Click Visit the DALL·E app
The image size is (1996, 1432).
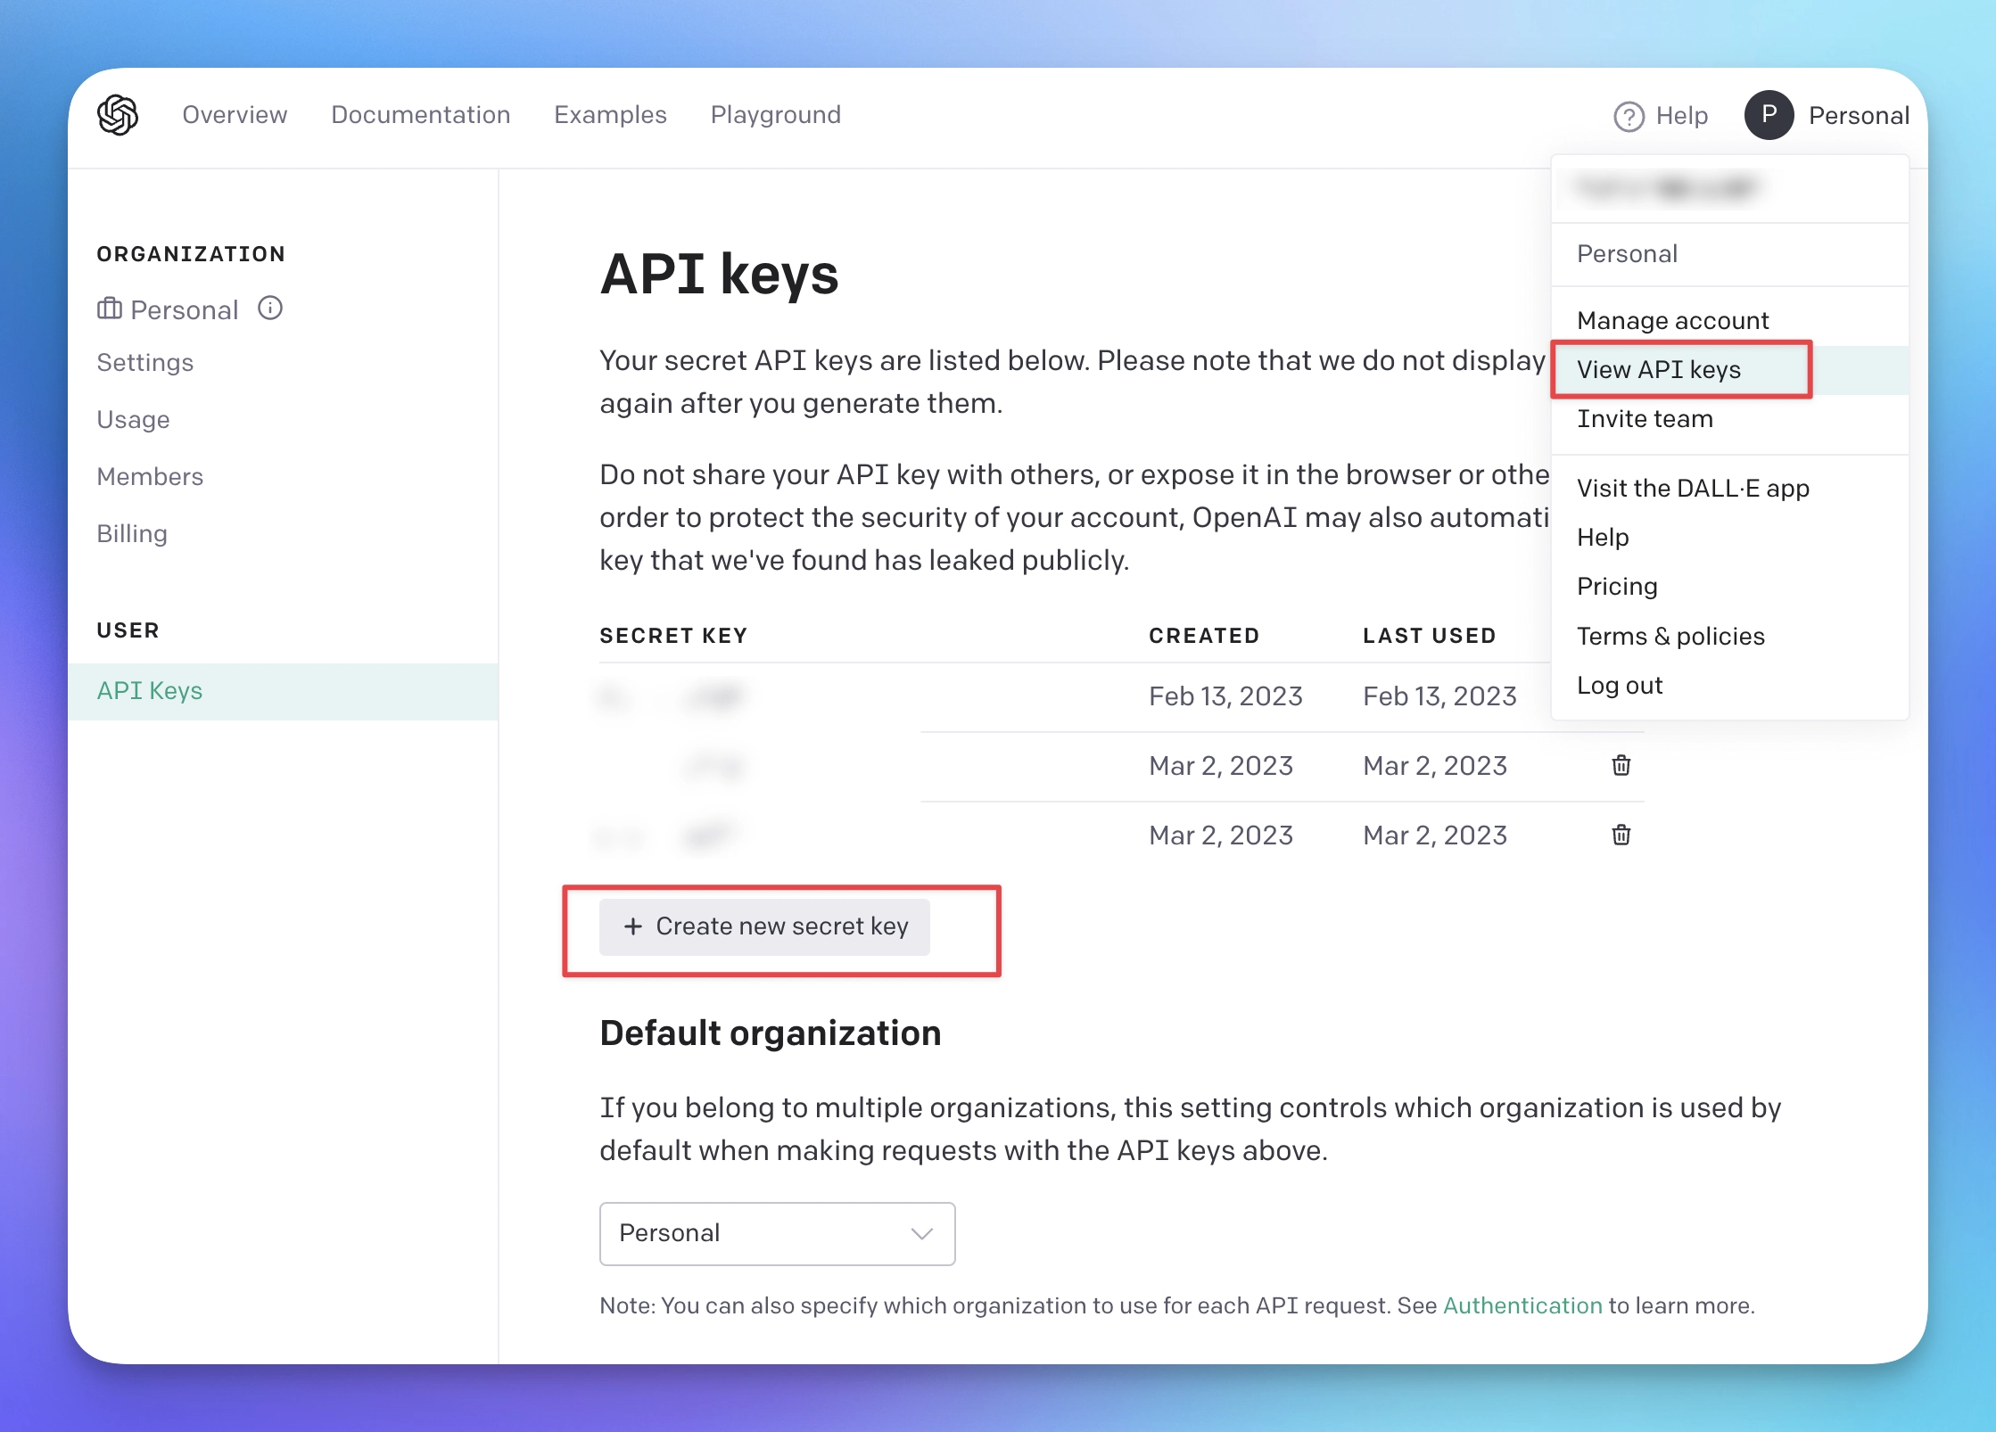click(x=1729, y=488)
